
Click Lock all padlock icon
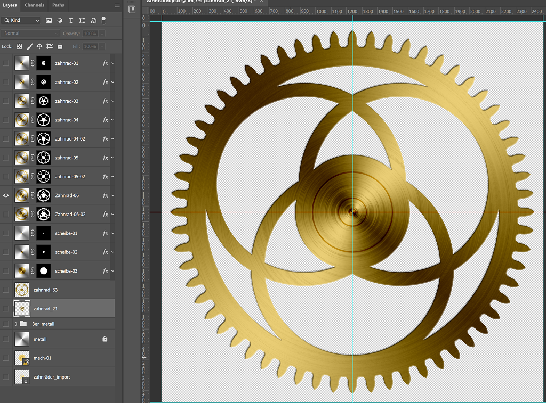point(60,46)
